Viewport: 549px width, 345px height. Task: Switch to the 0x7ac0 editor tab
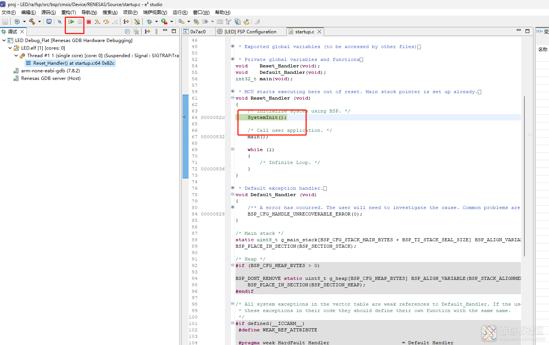coord(198,32)
